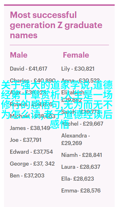Click the purple top border bar
The height and width of the screenshot is (207, 119).
59,5
